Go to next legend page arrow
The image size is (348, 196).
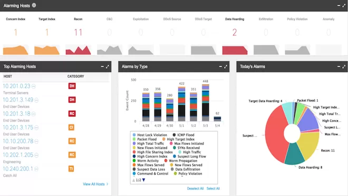click(x=143, y=180)
